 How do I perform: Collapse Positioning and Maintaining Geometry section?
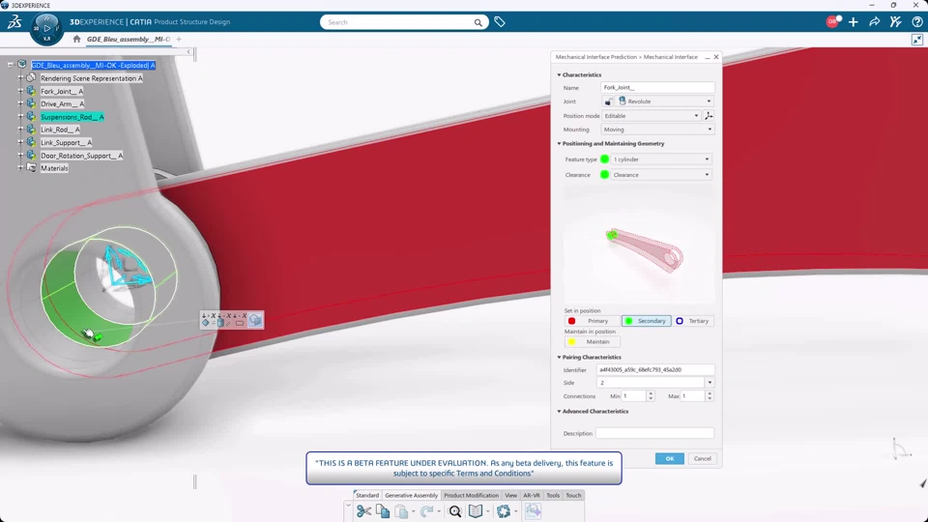(559, 144)
